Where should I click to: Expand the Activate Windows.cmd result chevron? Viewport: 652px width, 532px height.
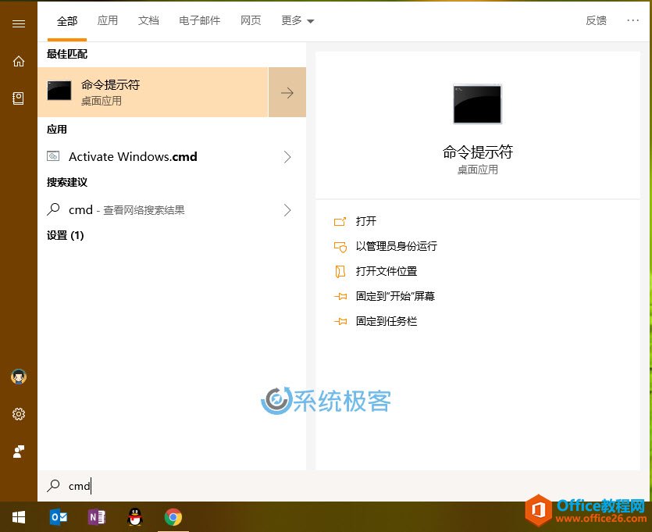click(287, 157)
